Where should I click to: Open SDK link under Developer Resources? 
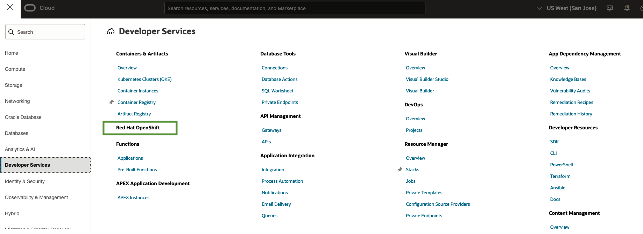point(554,142)
